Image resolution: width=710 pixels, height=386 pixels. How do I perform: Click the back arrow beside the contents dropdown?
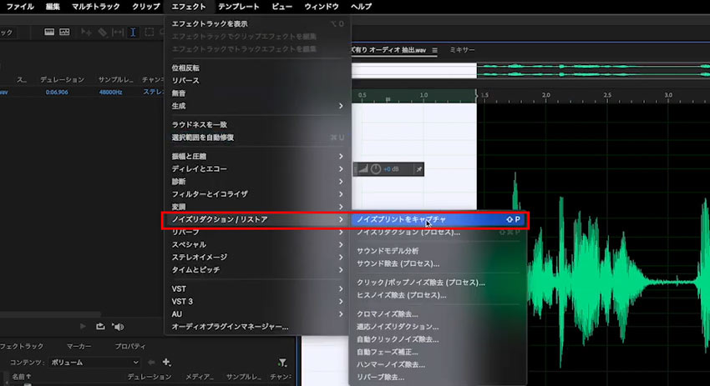pyautogui.click(x=151, y=362)
